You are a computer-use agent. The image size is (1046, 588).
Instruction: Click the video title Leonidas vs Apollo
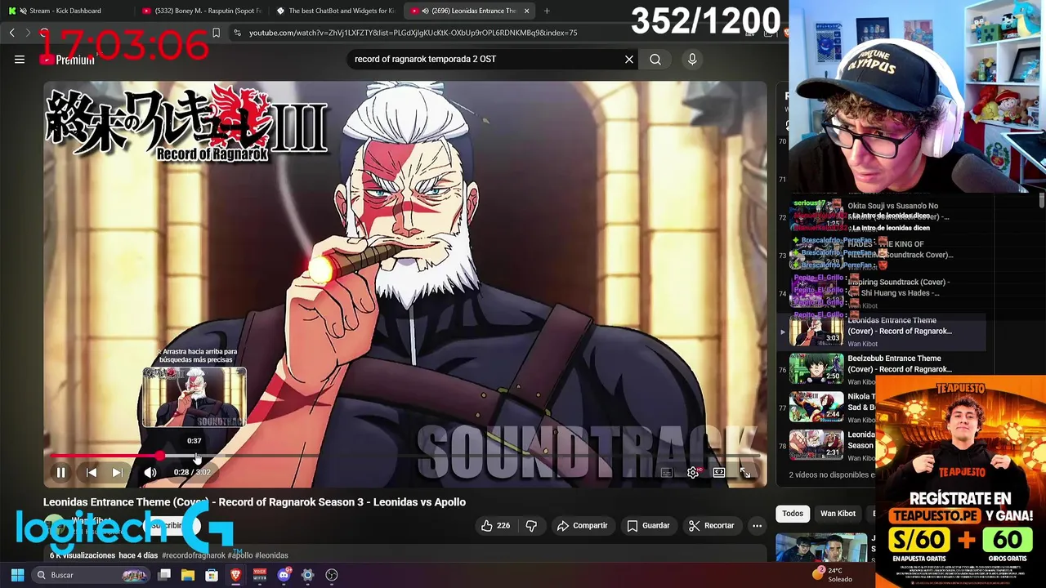[254, 502]
